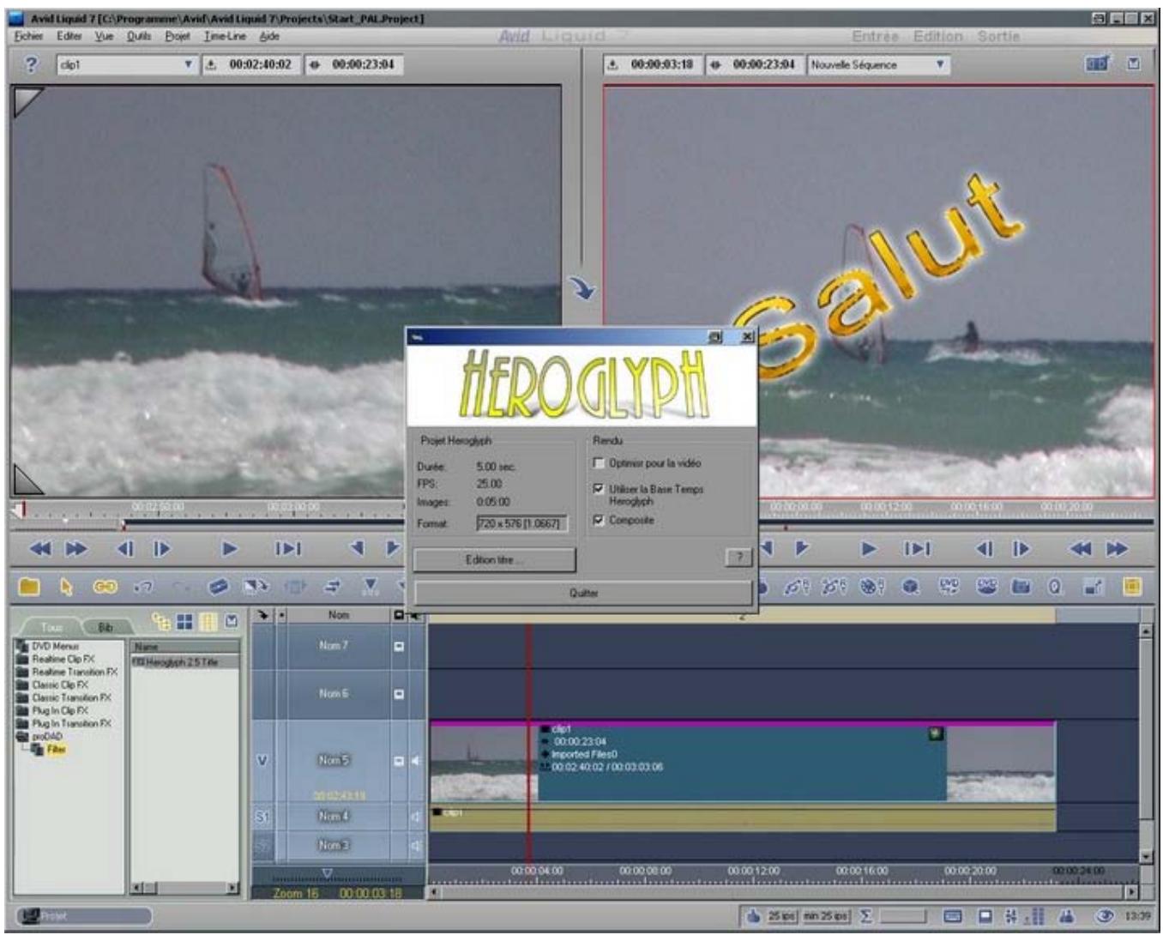This screenshot has width=1163, height=935.
Task: Click the double-arrow swap tool icon
Action: coord(333,588)
